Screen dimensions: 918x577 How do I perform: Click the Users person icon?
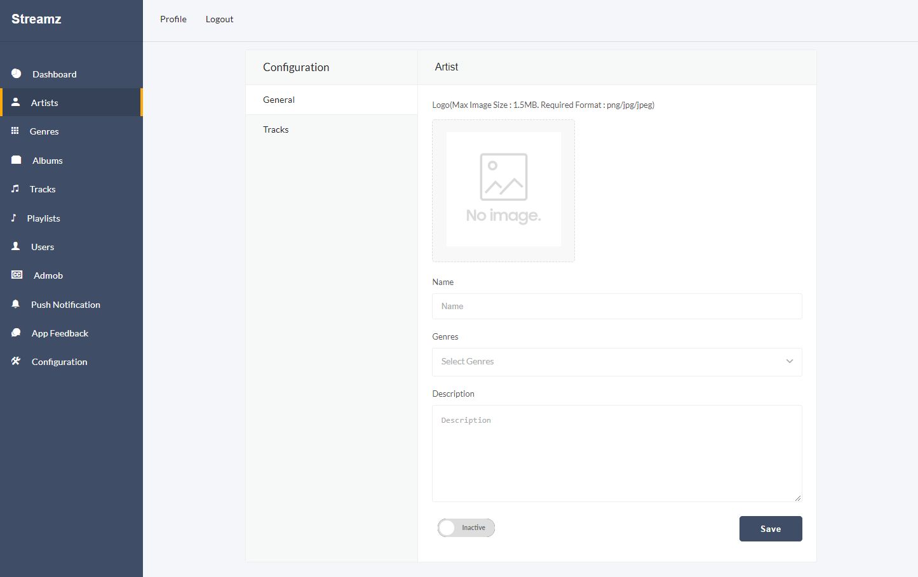pos(16,246)
